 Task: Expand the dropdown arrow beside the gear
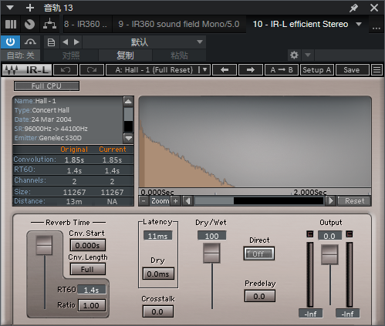308,55
